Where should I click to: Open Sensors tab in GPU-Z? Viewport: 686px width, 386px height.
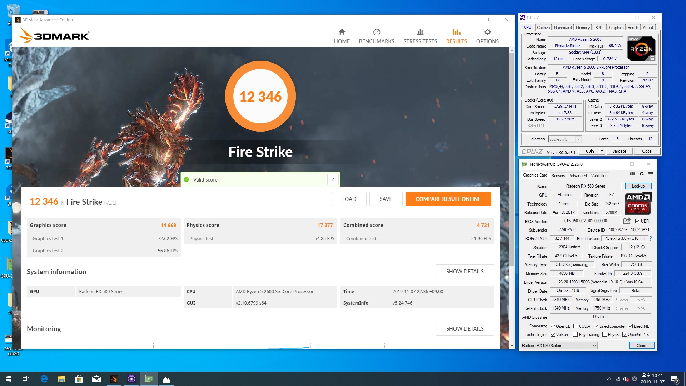coord(558,176)
